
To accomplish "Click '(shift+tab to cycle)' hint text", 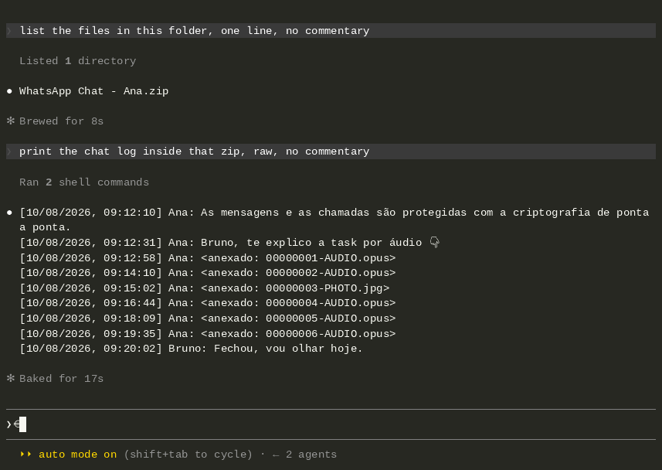I will tap(188, 455).
